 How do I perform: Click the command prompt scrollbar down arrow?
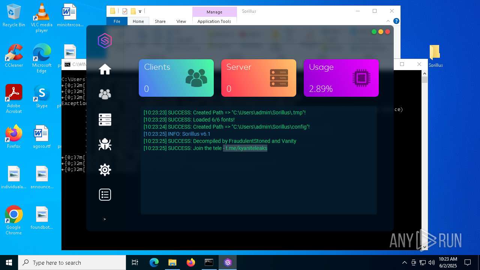click(x=424, y=247)
